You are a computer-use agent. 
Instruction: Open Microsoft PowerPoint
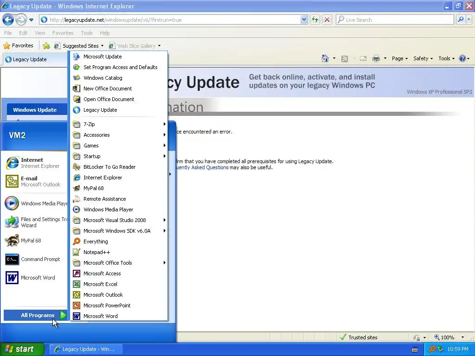click(x=119, y=305)
